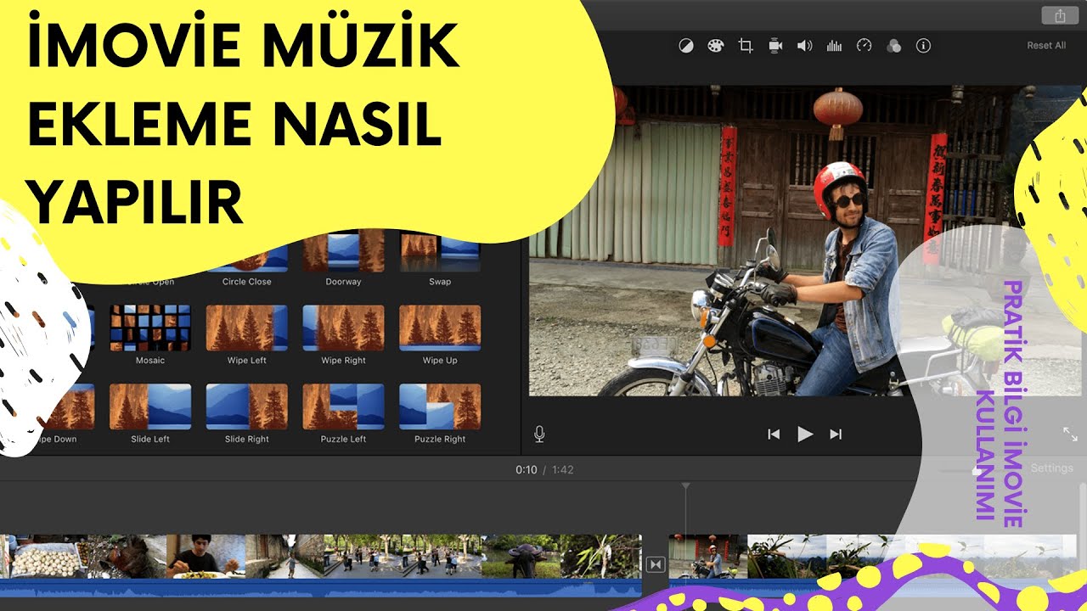Click the transition icon between timeline clips

click(x=655, y=564)
